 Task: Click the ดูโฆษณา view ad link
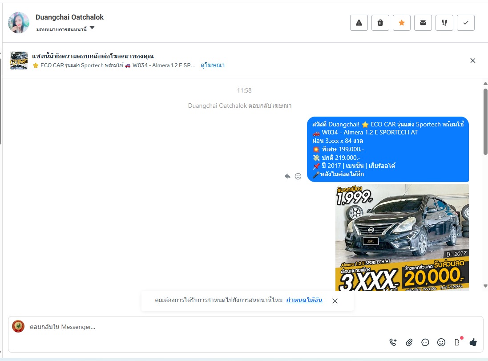(x=213, y=65)
